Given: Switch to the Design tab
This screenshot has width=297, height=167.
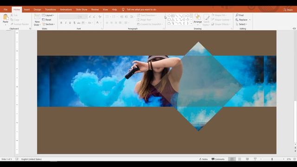Looking at the screenshot, I should [x=37, y=9].
